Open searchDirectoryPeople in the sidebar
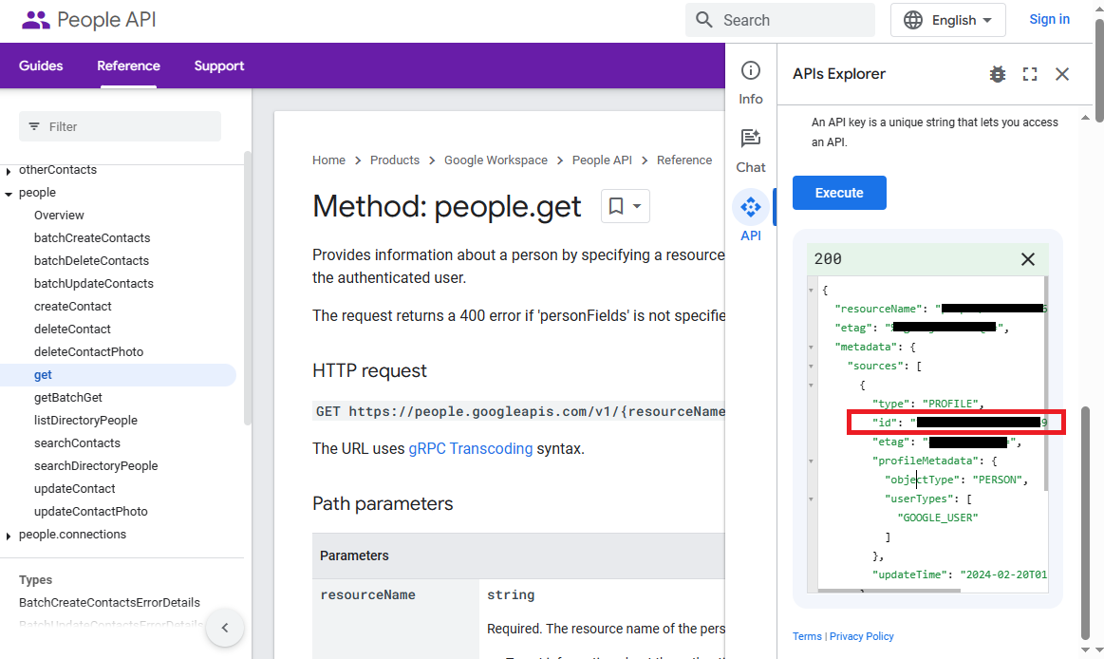The image size is (1104, 659). [x=96, y=466]
